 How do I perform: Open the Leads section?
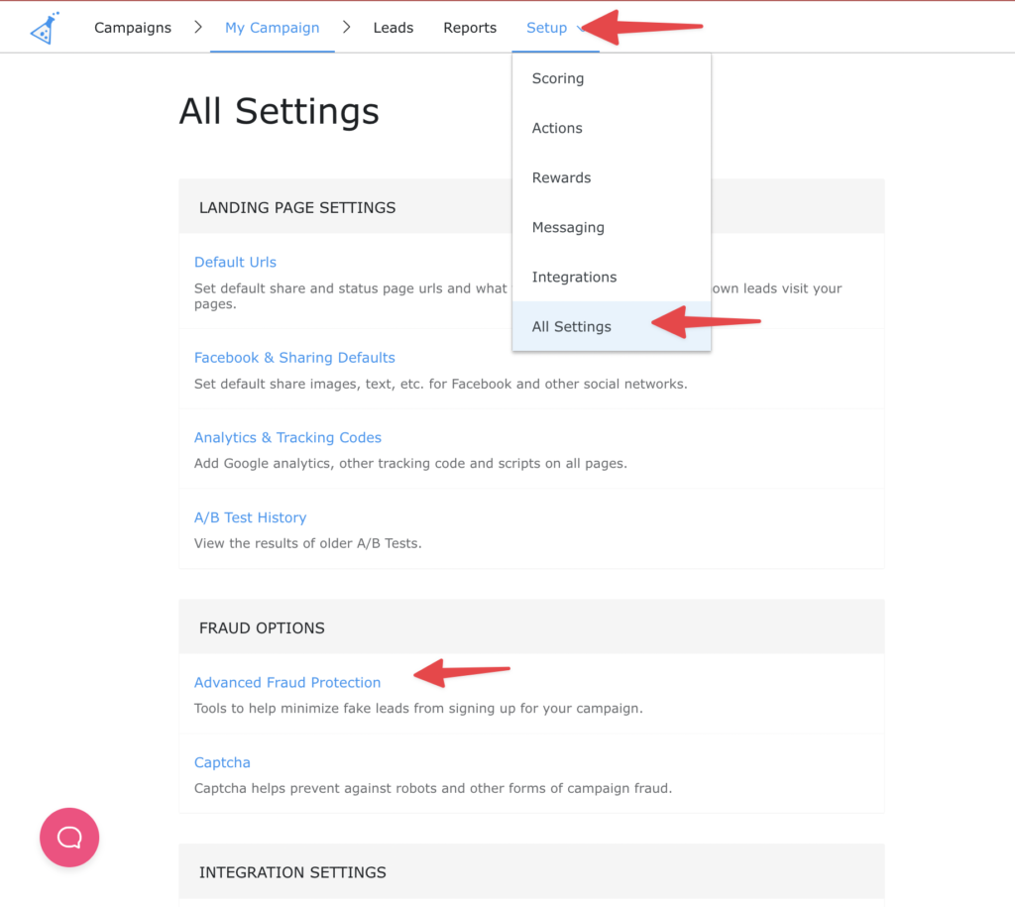tap(393, 28)
